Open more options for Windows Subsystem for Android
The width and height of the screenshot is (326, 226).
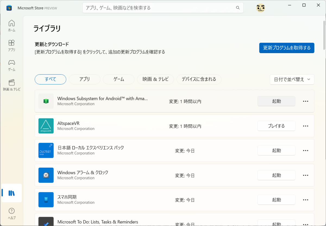306,101
